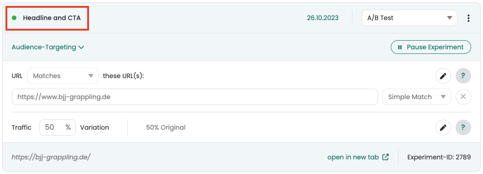The width and height of the screenshot is (483, 174).
Task: Click the 26.10.2023 experiment date
Action: pyautogui.click(x=322, y=18)
